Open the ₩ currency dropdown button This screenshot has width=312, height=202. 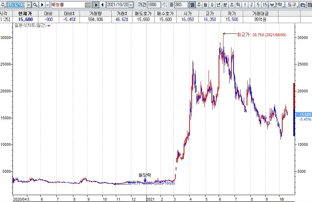(272, 4)
